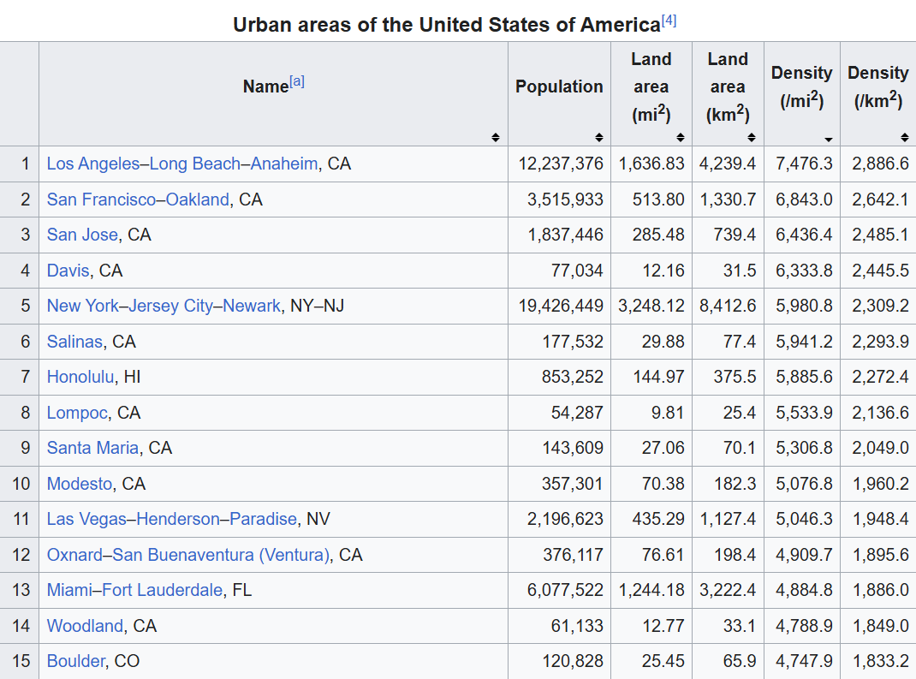The image size is (916, 679).
Task: Click Boulder population 120,828
Action: coord(573,661)
